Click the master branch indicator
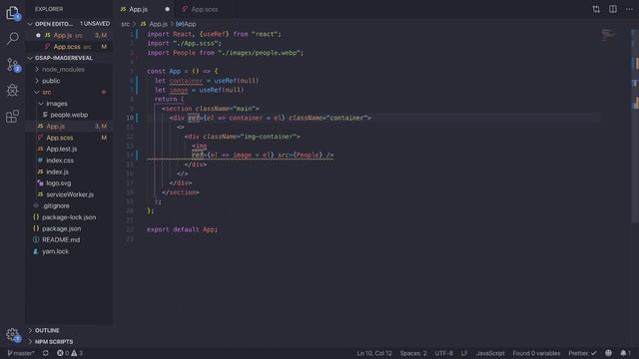The width and height of the screenshot is (639, 359). click(x=21, y=353)
